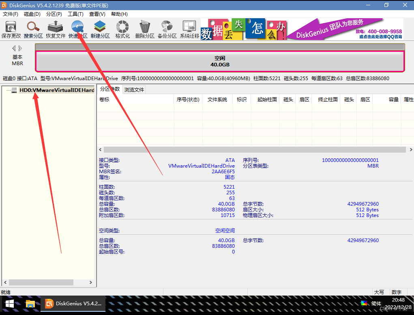Viewport: 414px width, 315px height.
Task: Click the 空闲空间 space type value
Action: (225, 231)
